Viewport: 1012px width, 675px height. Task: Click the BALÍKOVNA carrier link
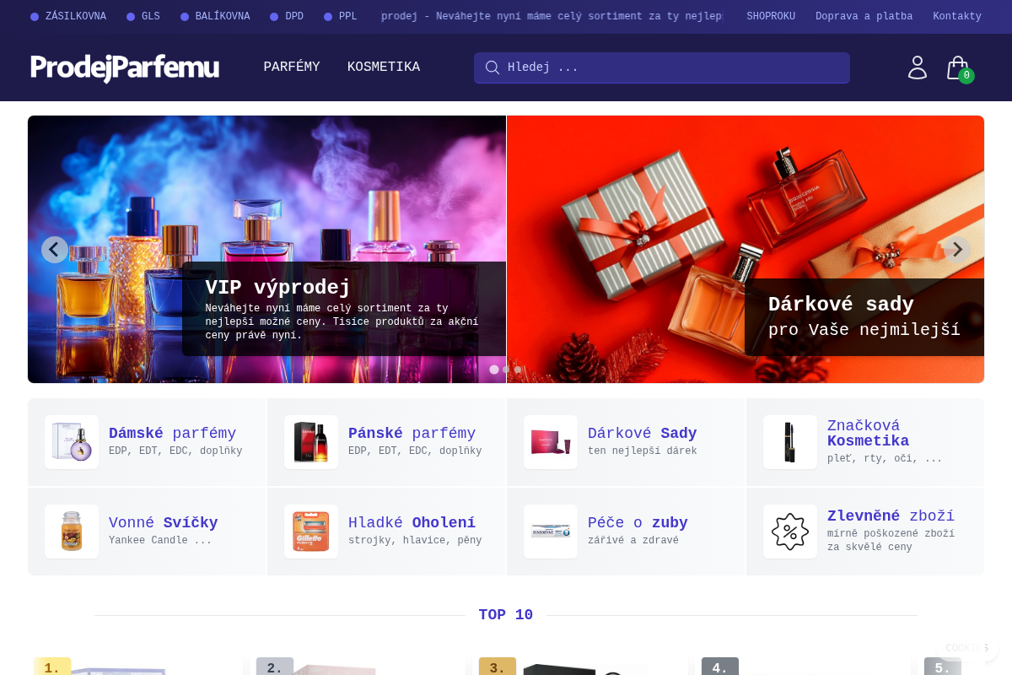(x=215, y=17)
